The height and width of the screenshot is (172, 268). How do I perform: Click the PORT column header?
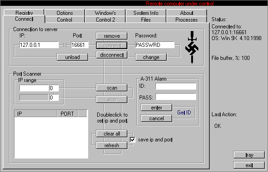(x=67, y=113)
